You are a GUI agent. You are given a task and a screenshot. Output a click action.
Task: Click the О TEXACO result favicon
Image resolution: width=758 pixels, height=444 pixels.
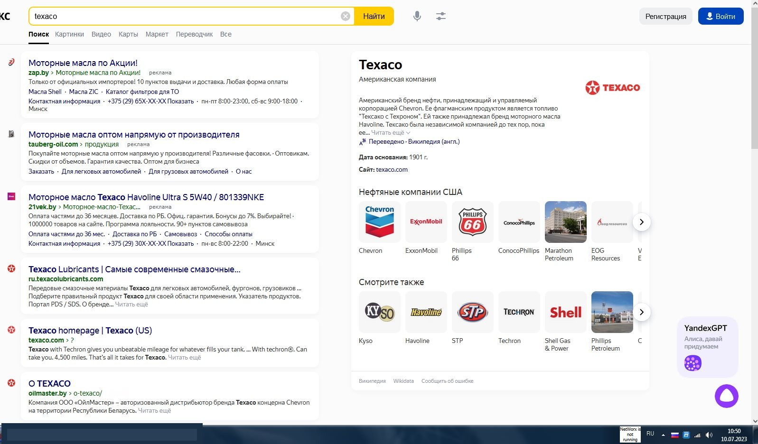point(11,383)
